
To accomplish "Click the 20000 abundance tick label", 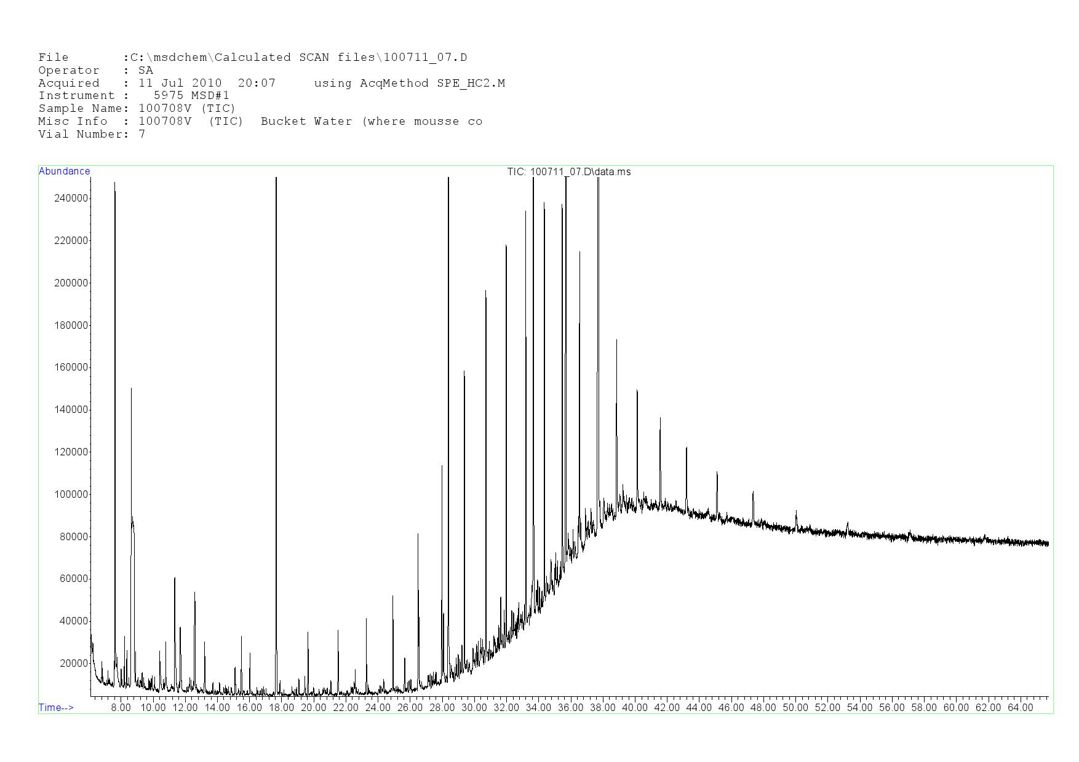I will click(x=74, y=664).
